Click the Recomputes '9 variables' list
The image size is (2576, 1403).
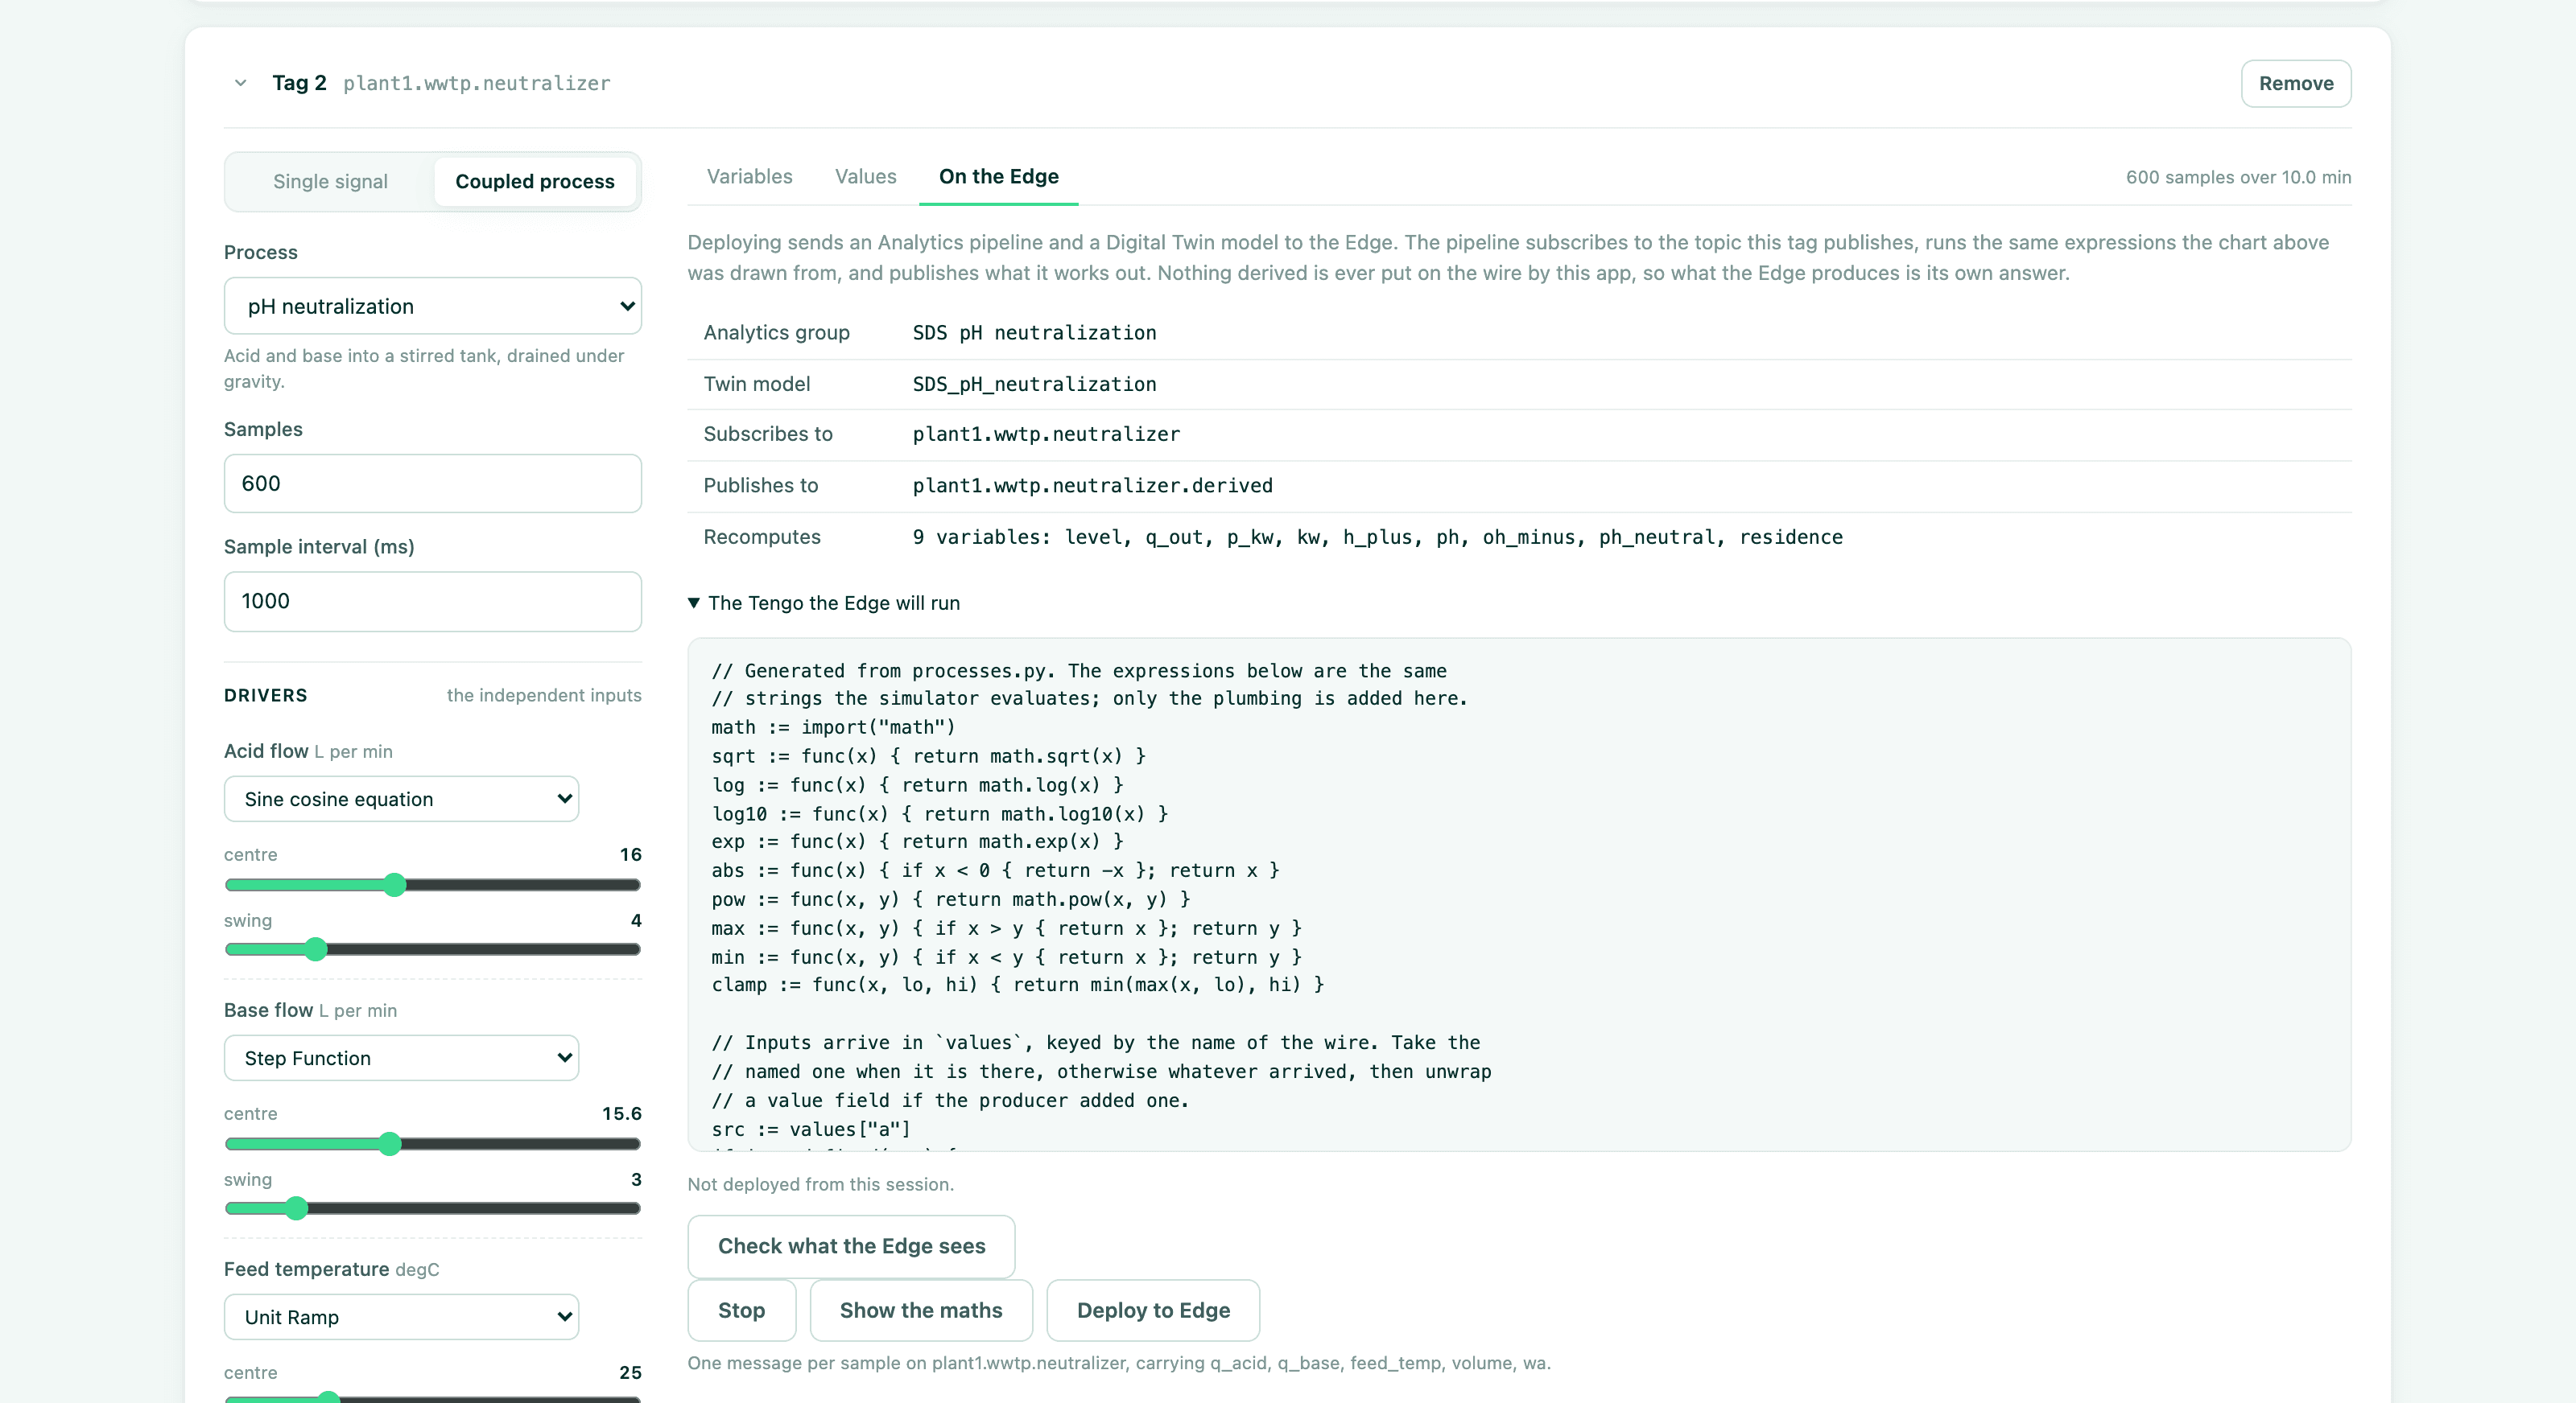click(1377, 537)
